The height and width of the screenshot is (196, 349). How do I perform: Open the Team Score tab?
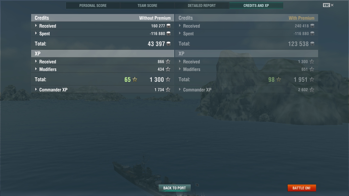(147, 5)
